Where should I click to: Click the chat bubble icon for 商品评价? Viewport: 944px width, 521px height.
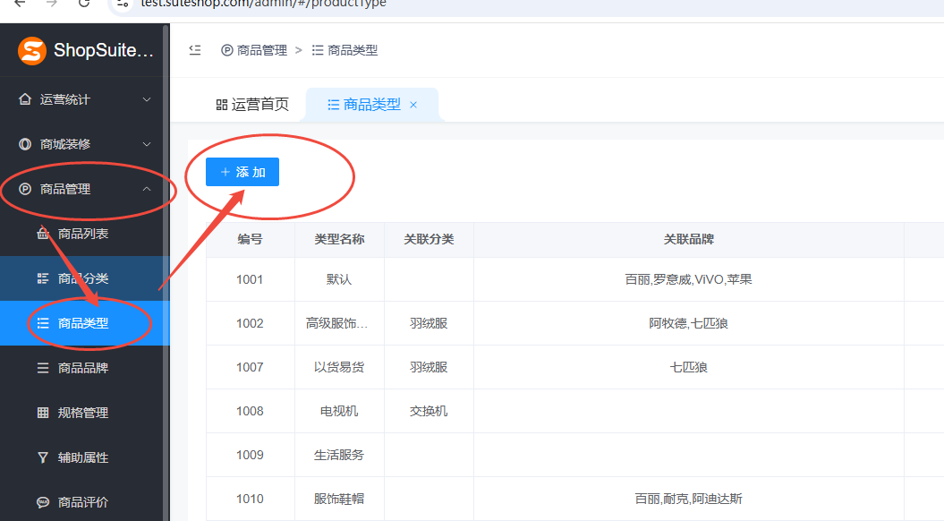[43, 502]
